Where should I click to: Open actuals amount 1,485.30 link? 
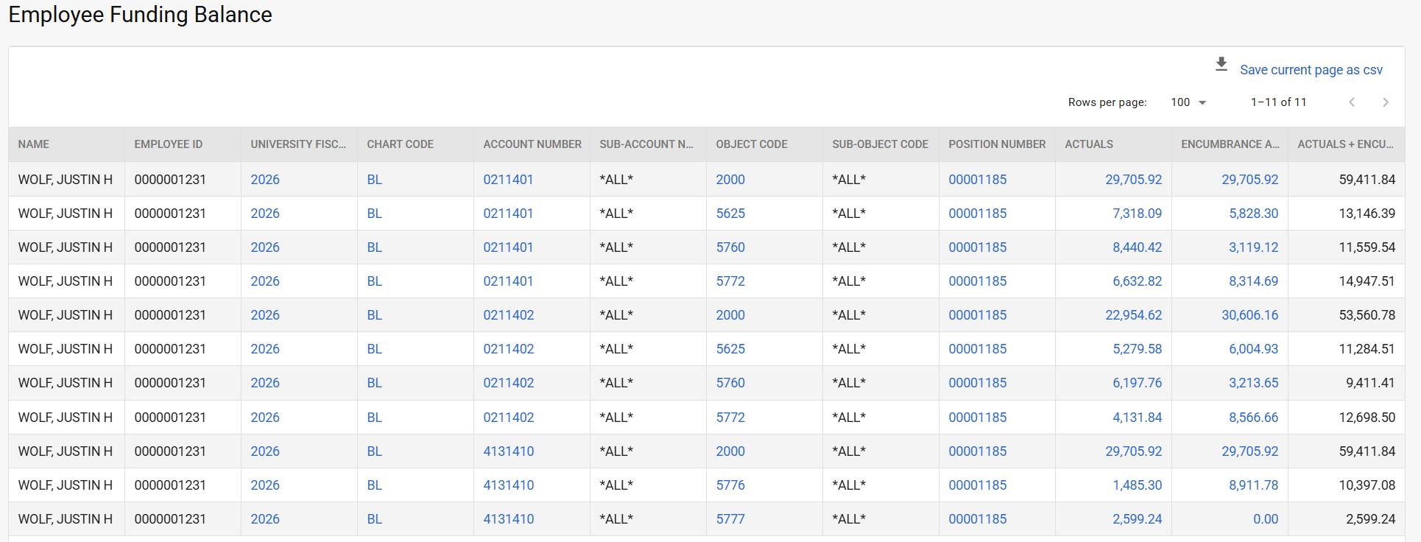click(1137, 485)
